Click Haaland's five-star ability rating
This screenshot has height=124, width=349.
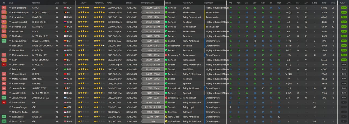[83, 8]
